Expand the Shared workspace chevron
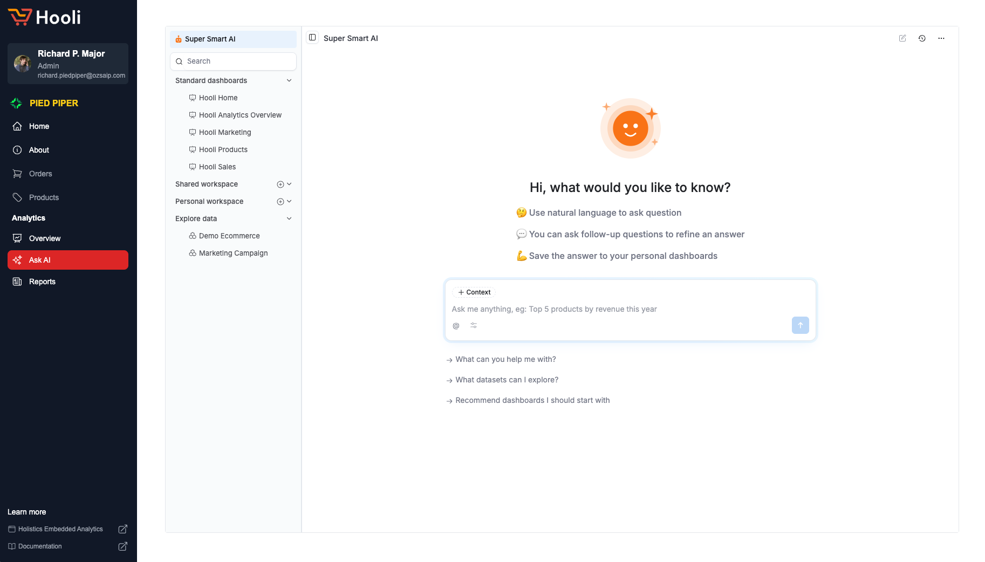 click(289, 184)
